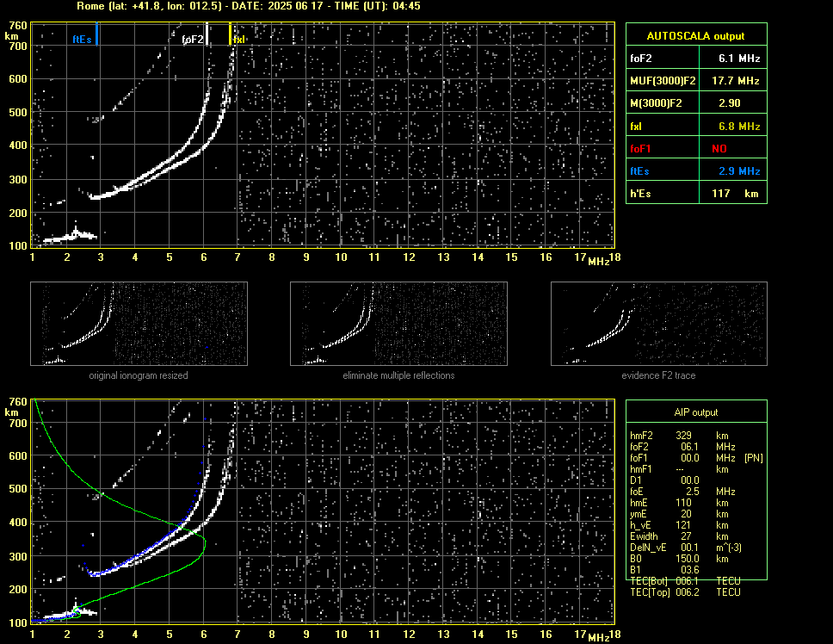Click the 'AIP output' panel header
833x644 pixels.
click(696, 412)
